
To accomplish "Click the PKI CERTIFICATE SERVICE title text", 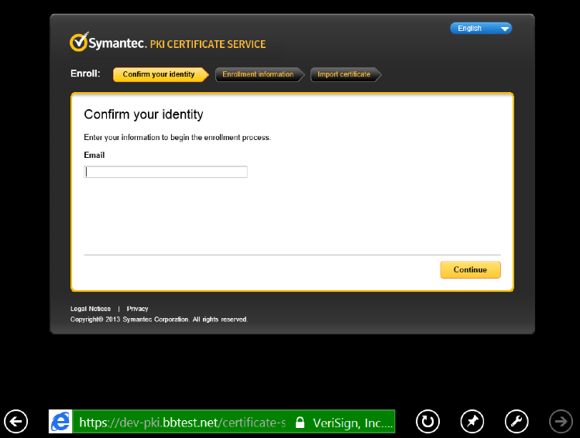I will pyautogui.click(x=208, y=44).
